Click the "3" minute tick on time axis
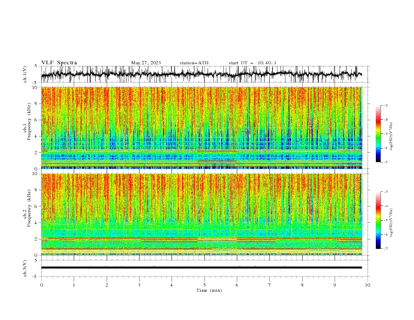 pyautogui.click(x=139, y=285)
